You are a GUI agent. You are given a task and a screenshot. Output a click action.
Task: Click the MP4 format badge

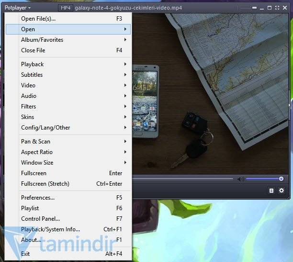[65, 8]
